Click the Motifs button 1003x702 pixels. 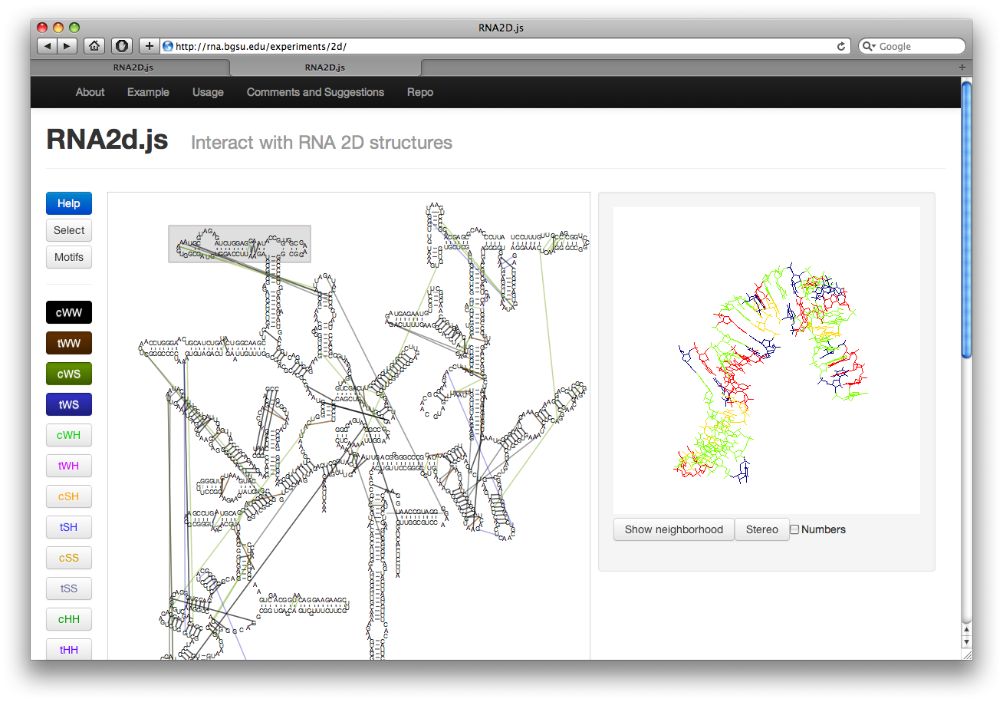[69, 257]
